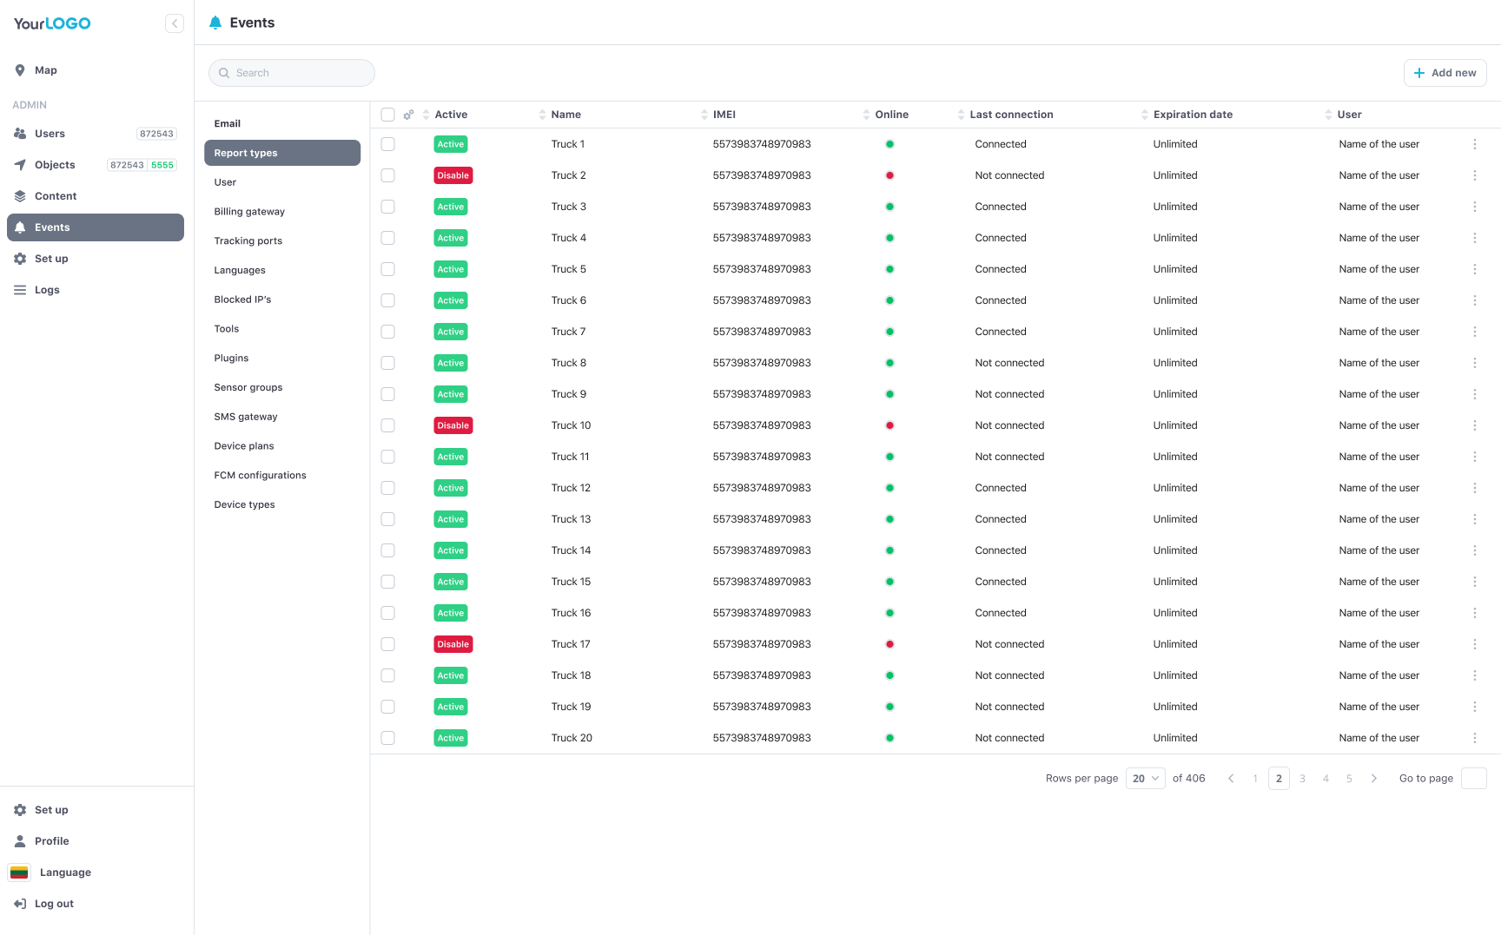The image size is (1501, 935).
Task: Check the box for Truck 1
Action: (388, 144)
